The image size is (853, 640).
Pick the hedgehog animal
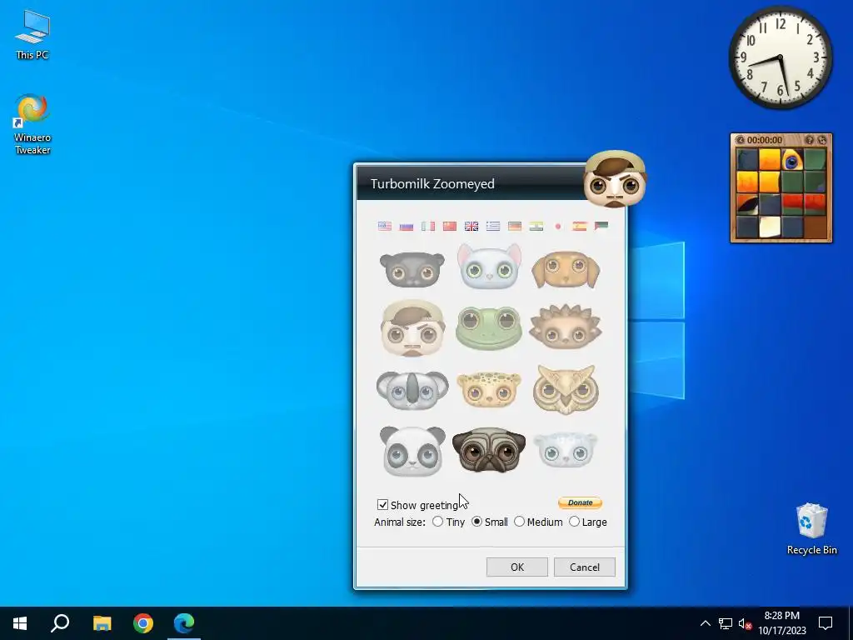point(566,326)
